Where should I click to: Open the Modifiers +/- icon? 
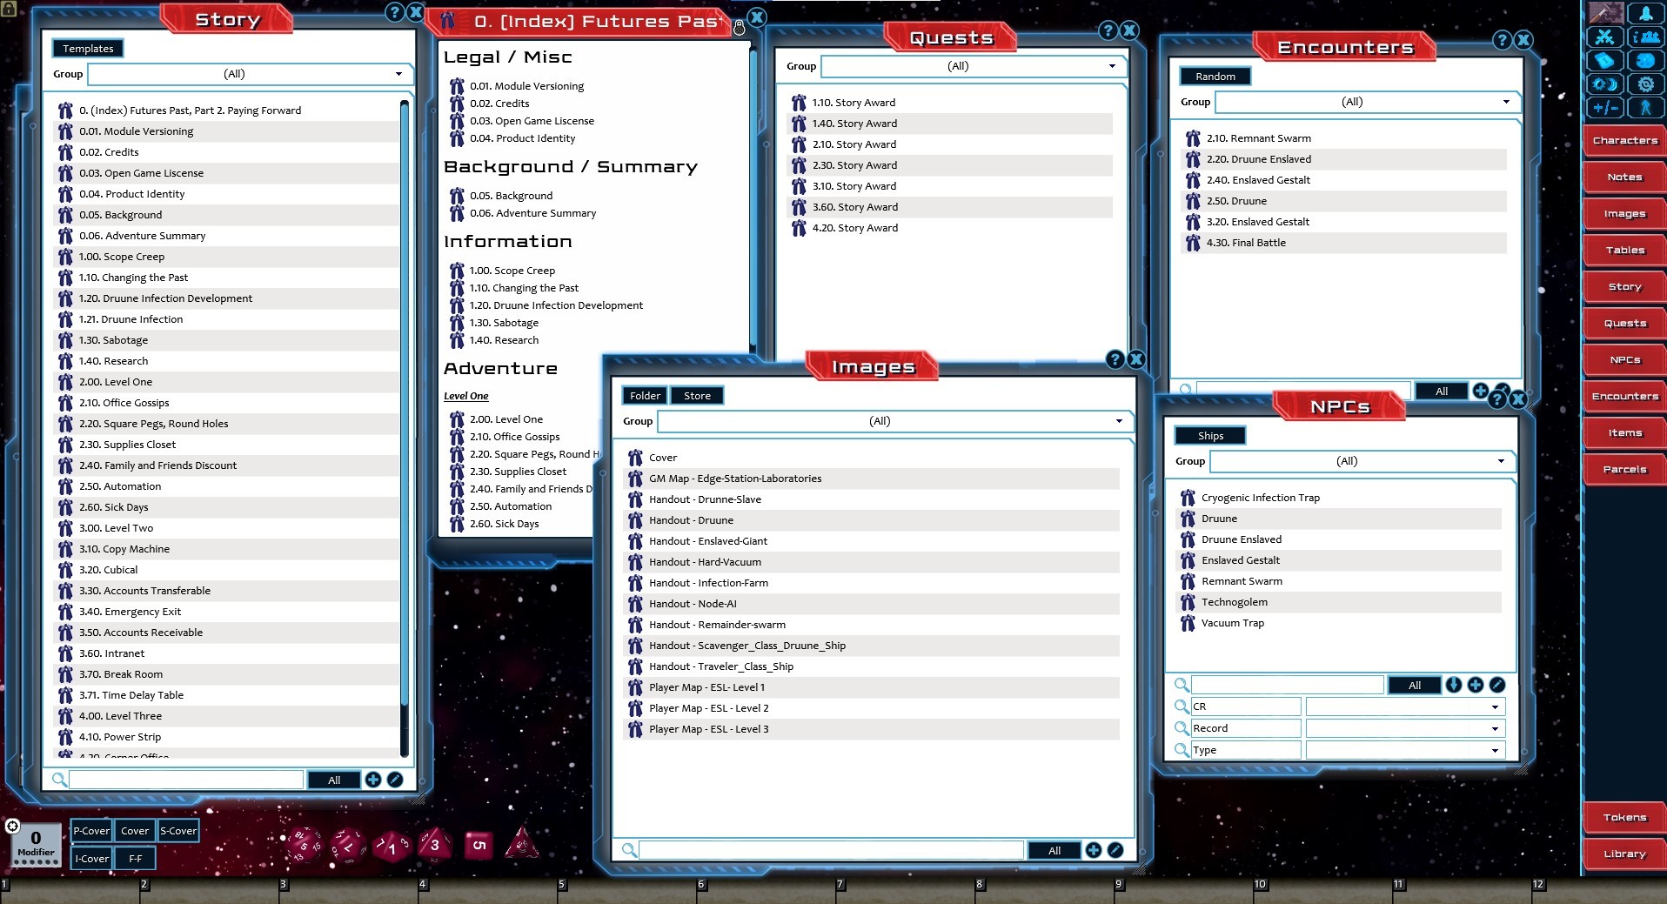(1605, 108)
